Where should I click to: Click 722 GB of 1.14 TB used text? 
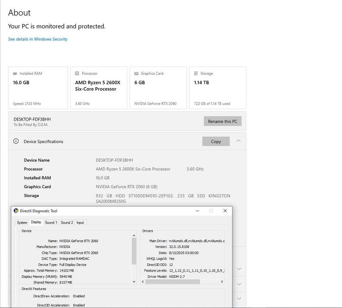pos(212,103)
